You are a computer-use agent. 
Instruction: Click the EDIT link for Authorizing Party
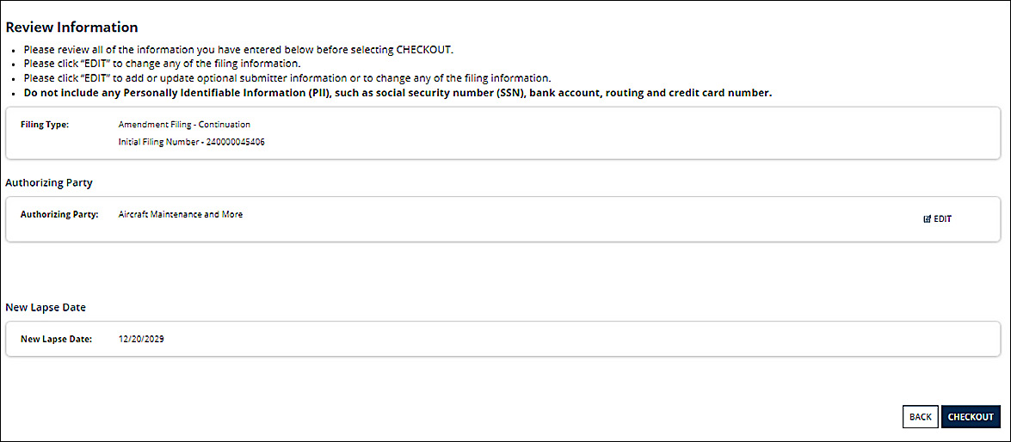pos(938,219)
